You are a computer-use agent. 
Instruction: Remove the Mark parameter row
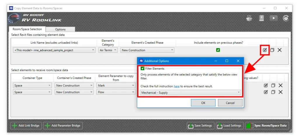[x=281, y=85]
